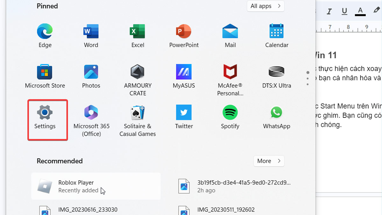Viewport: 382px width, 215px height.
Task: Launch the Photos app
Action: pyautogui.click(x=91, y=76)
